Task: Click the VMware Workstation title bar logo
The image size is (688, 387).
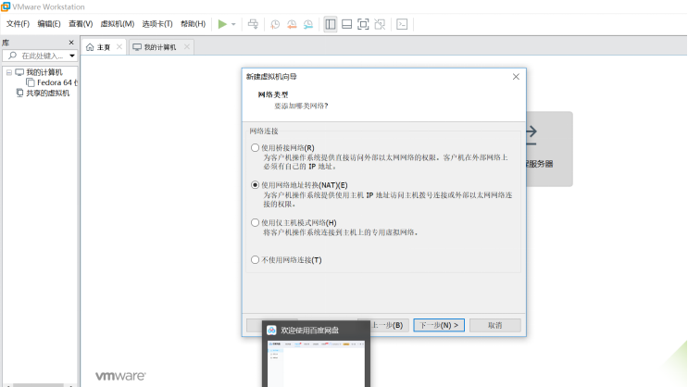Action: 6,6
